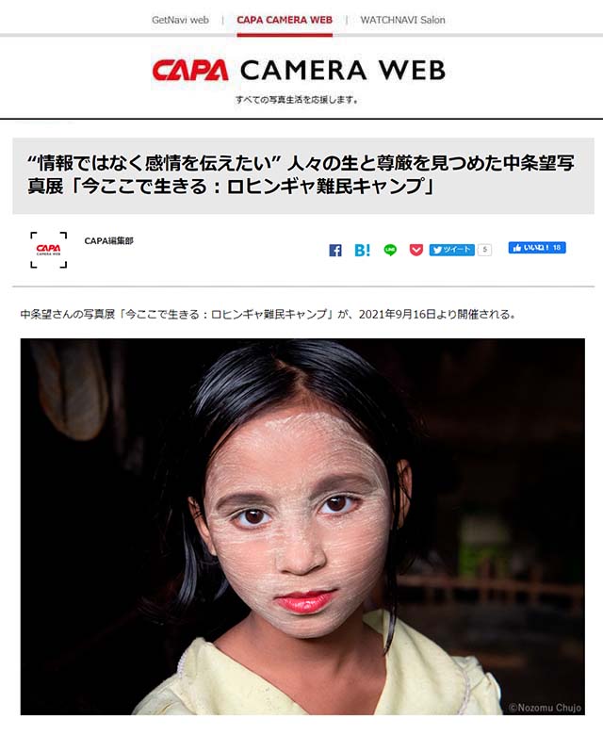Hit the Facebook いいね! like button
The width and height of the screenshot is (603, 735).
coord(537,248)
